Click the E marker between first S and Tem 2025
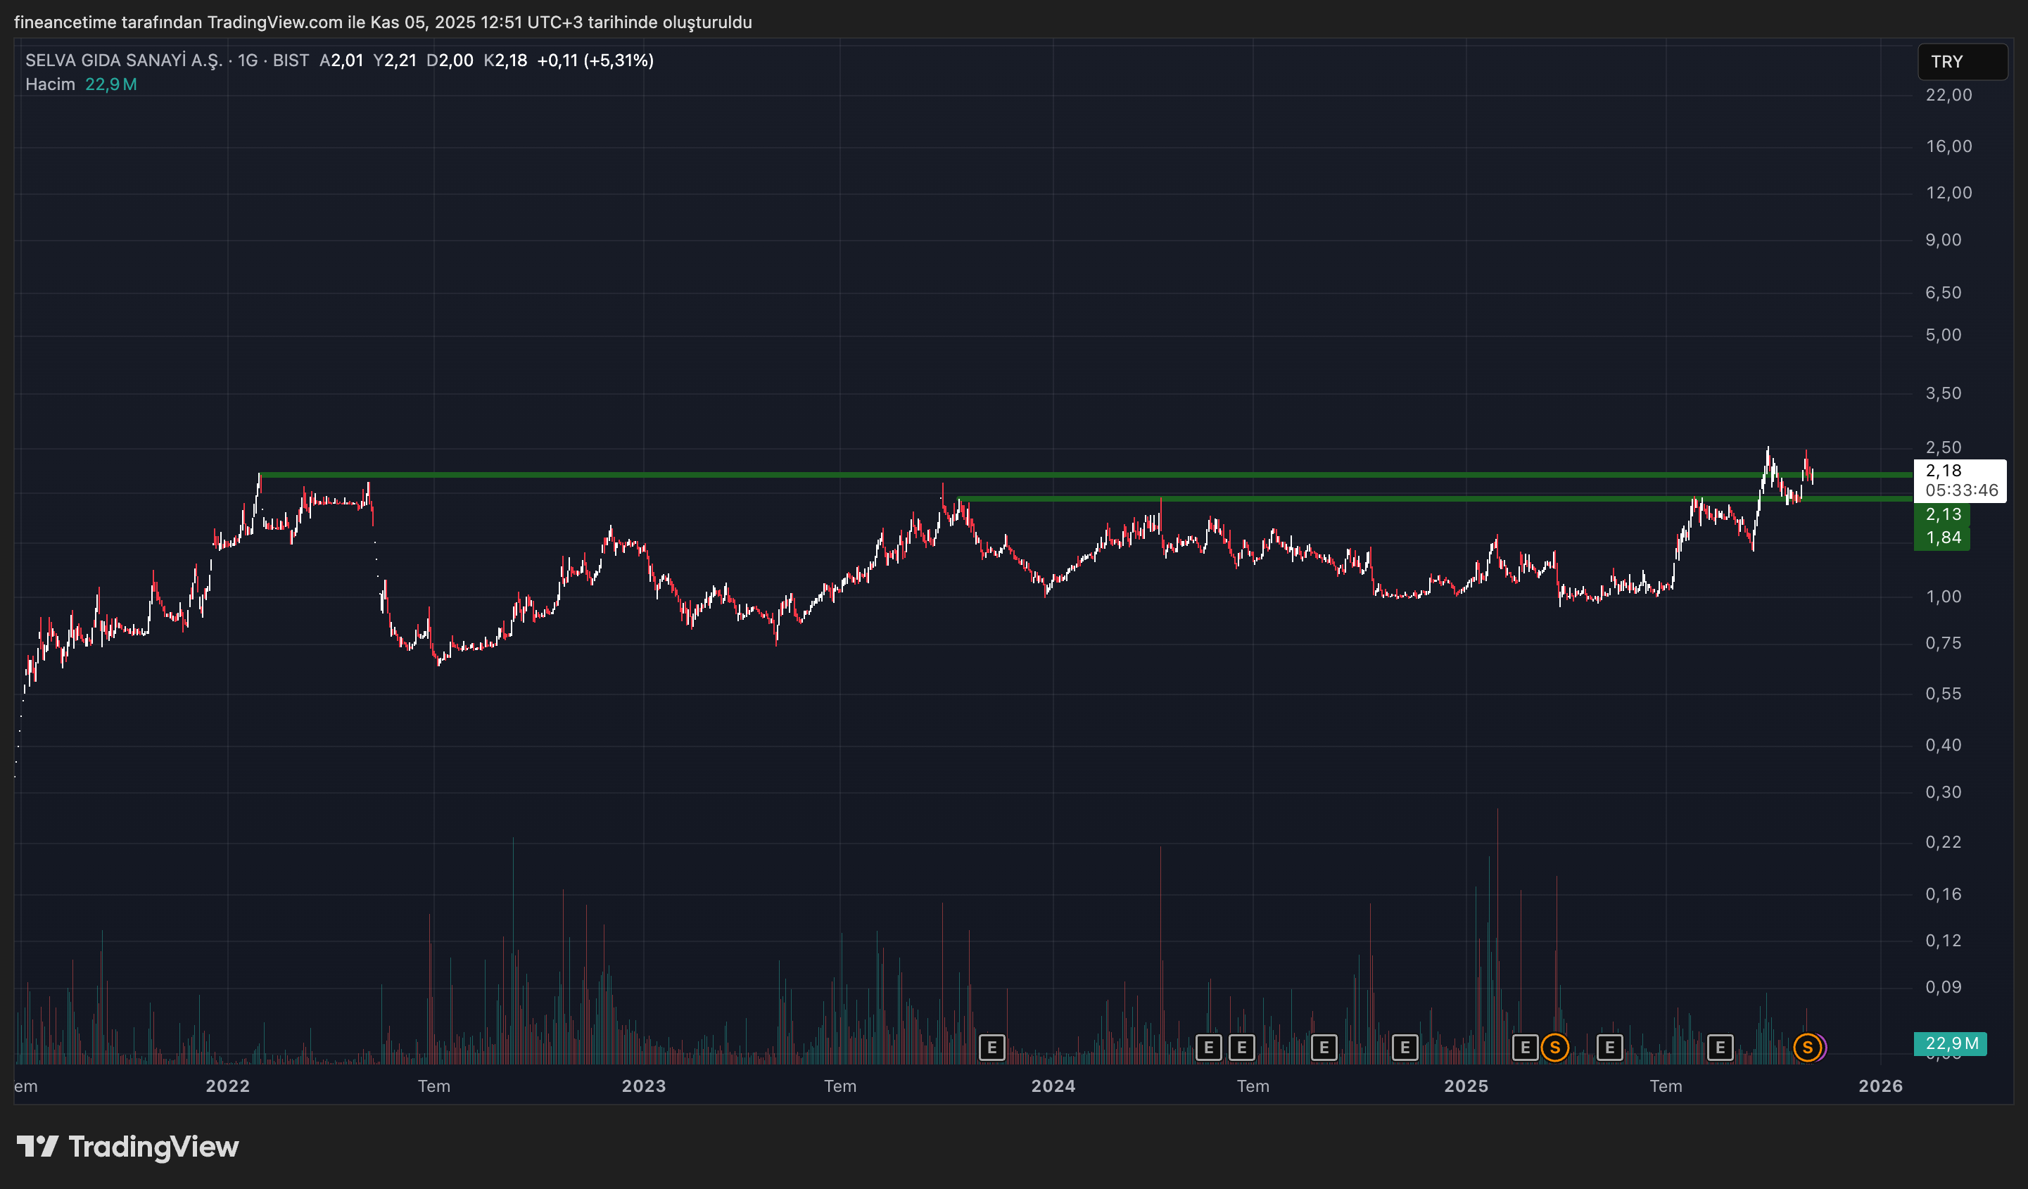The image size is (2028, 1189). click(1609, 1048)
